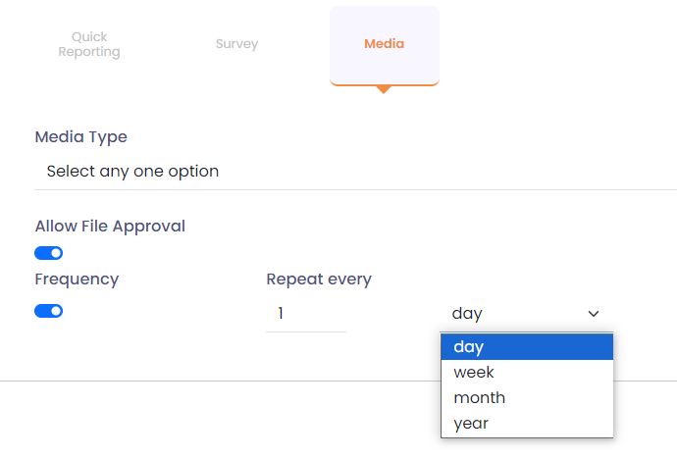This screenshot has height=458, width=677.
Task: Select the Media tab
Action: [384, 44]
